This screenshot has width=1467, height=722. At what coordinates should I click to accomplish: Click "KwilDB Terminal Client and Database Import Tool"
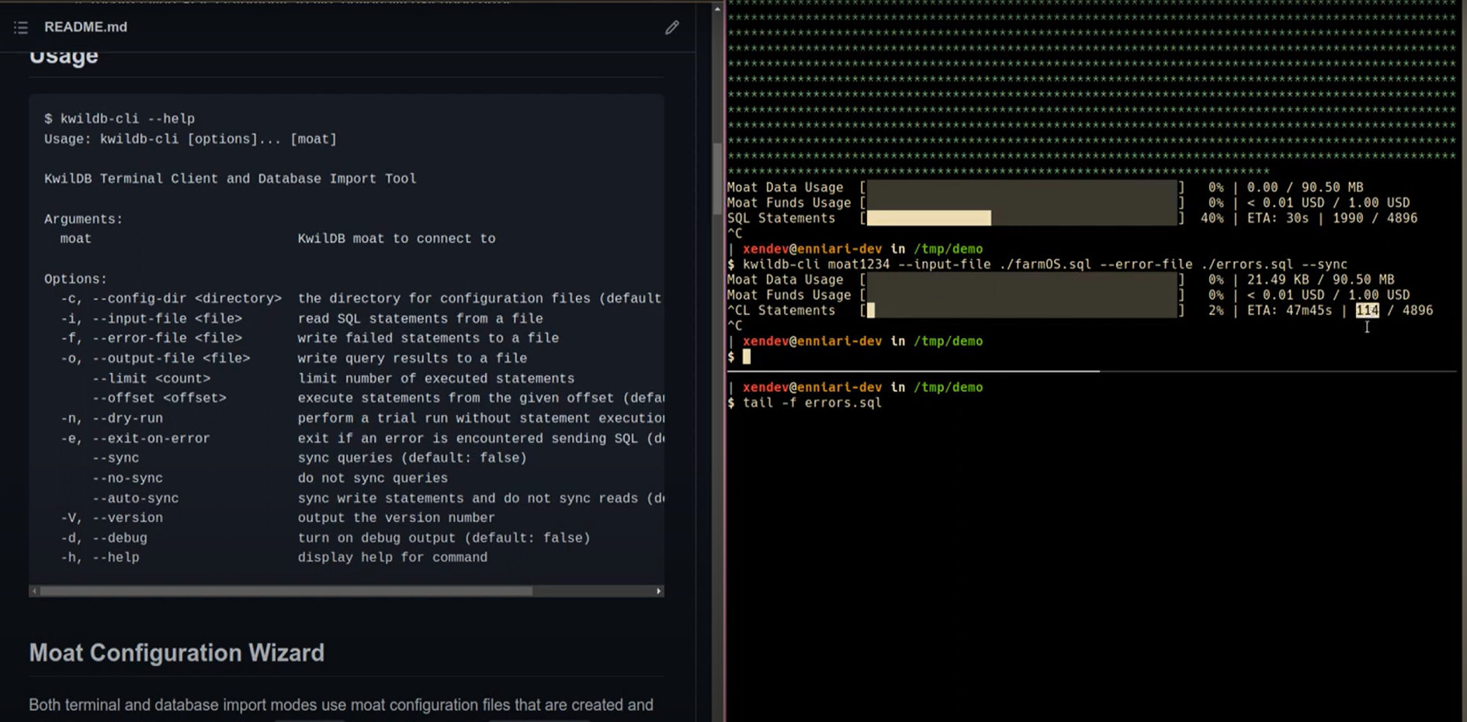click(x=231, y=178)
